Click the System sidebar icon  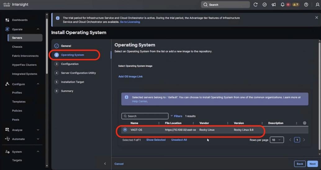pos(7,152)
